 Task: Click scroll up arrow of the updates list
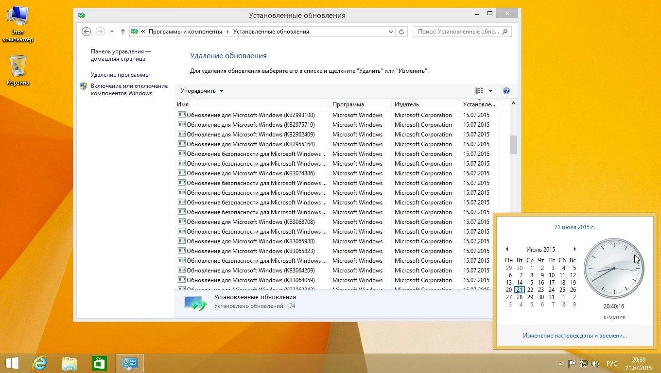coord(513,103)
